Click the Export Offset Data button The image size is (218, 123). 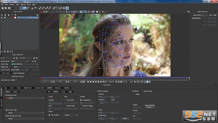pyautogui.click(x=150, y=106)
